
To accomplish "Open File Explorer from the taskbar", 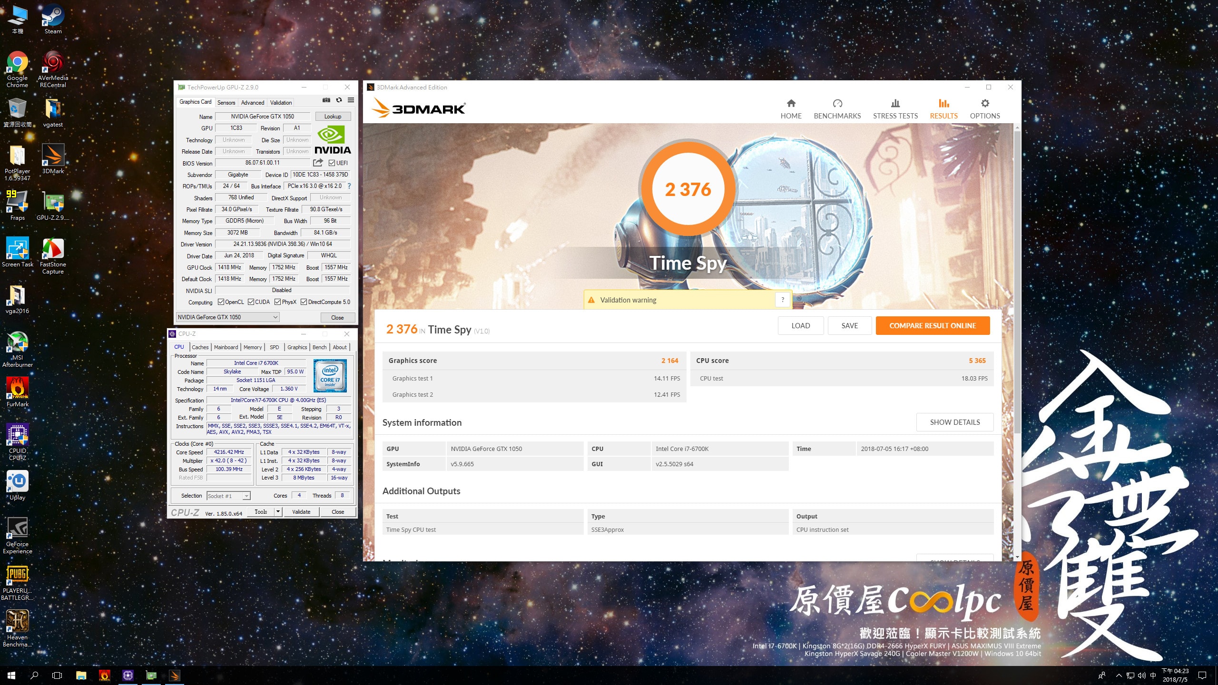I will click(x=81, y=675).
